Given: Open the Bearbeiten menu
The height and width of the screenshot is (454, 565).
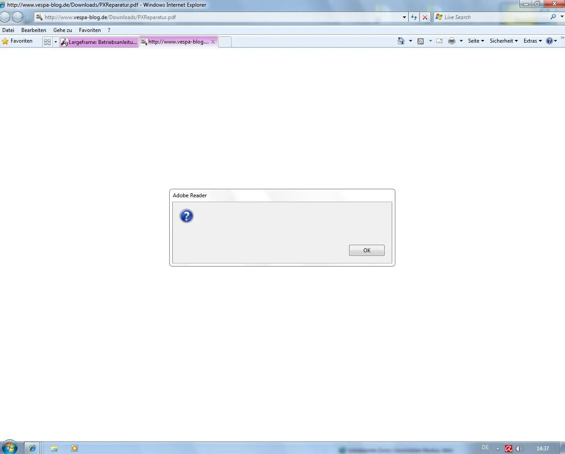Looking at the screenshot, I should (x=34, y=30).
